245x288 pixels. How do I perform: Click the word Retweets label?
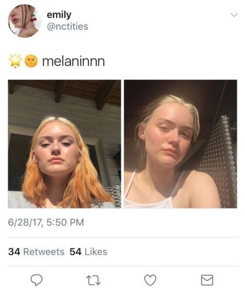(44, 252)
